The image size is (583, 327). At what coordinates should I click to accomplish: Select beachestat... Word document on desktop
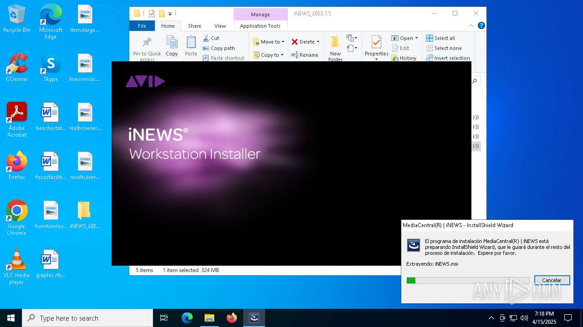click(51, 117)
